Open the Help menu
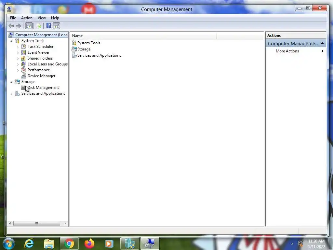Viewport: 333px width, 250px height. [55, 18]
